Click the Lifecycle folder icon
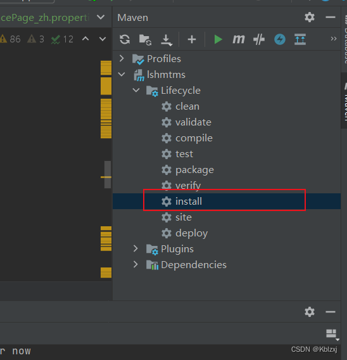The width and height of the screenshot is (347, 360). (152, 91)
